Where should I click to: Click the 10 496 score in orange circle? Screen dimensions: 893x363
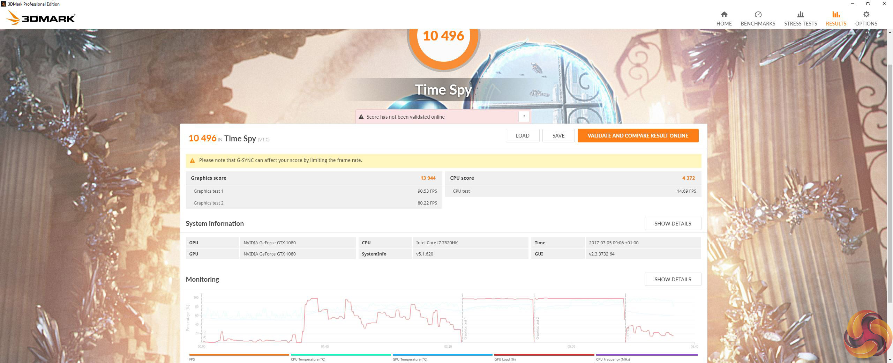pyautogui.click(x=443, y=36)
